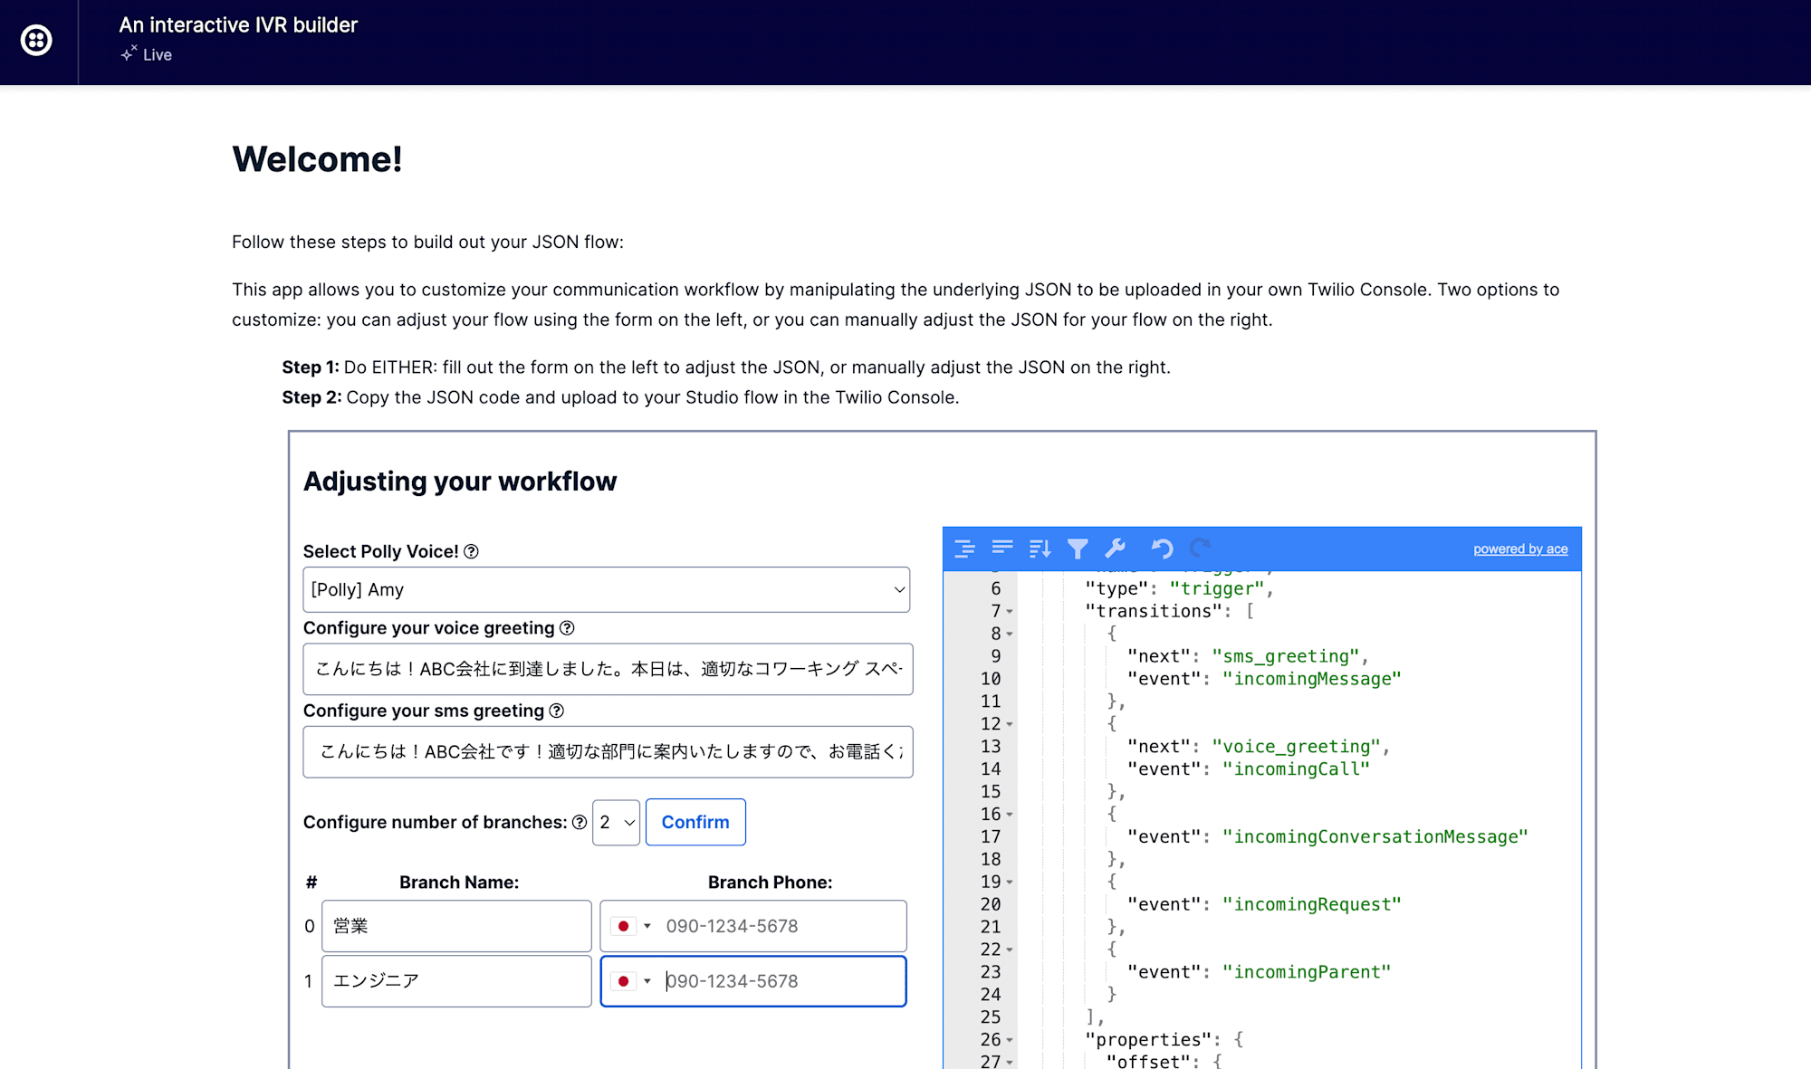Click the 'powered by ace' link in editor
This screenshot has width=1811, height=1069.
pyautogui.click(x=1519, y=548)
